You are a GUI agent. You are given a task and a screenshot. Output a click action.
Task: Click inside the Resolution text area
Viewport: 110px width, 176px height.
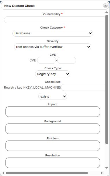53,163
